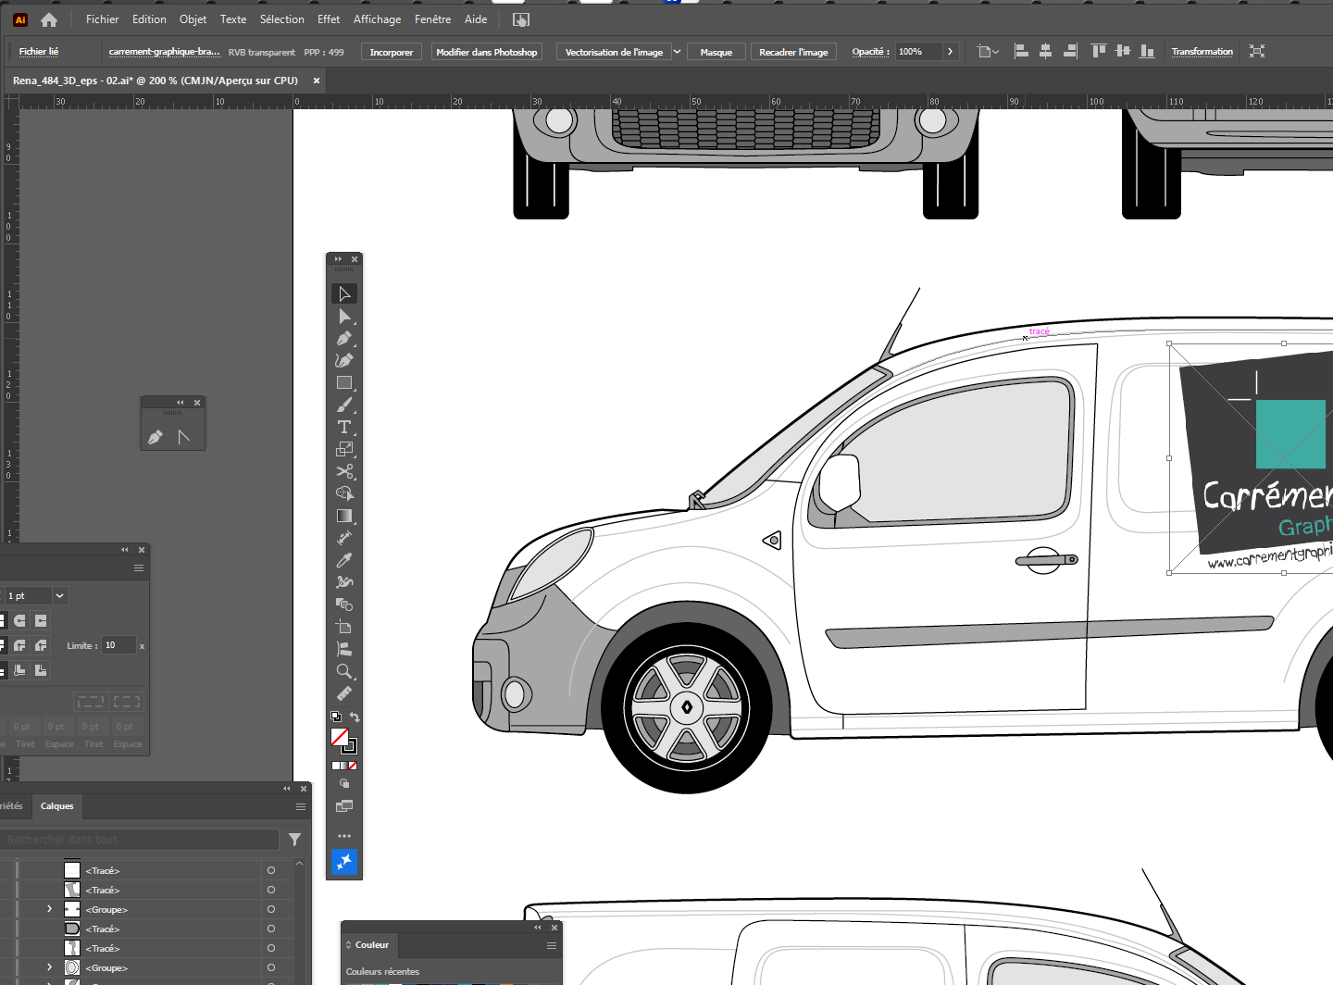Viewport: 1333px width, 985px height.
Task: Click the Incorporer button
Action: (x=391, y=52)
